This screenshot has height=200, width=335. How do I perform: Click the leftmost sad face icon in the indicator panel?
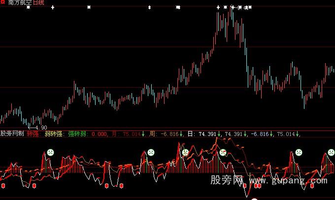[50, 152]
